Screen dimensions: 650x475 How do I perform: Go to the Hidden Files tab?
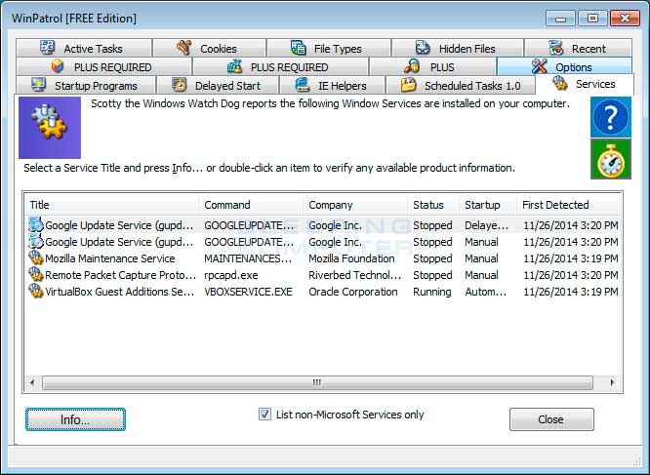(x=457, y=48)
